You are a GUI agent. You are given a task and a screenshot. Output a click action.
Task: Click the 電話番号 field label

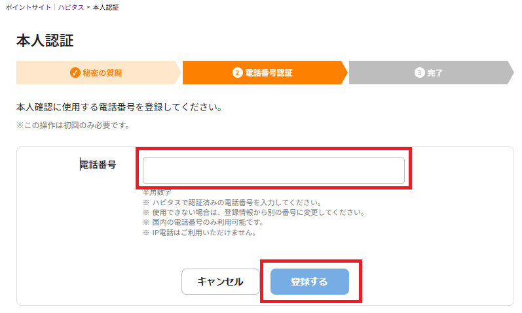click(98, 165)
